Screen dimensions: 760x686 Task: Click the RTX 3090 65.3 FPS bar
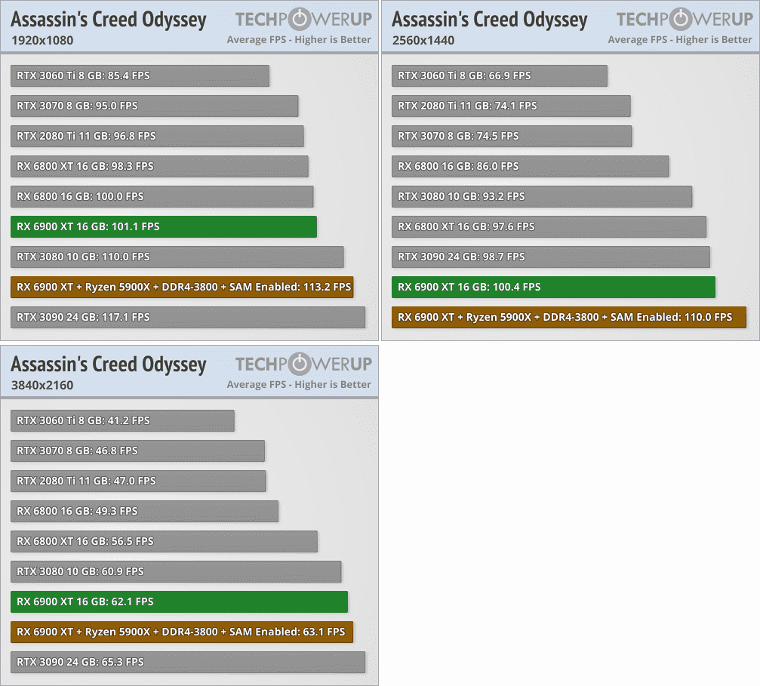click(188, 662)
